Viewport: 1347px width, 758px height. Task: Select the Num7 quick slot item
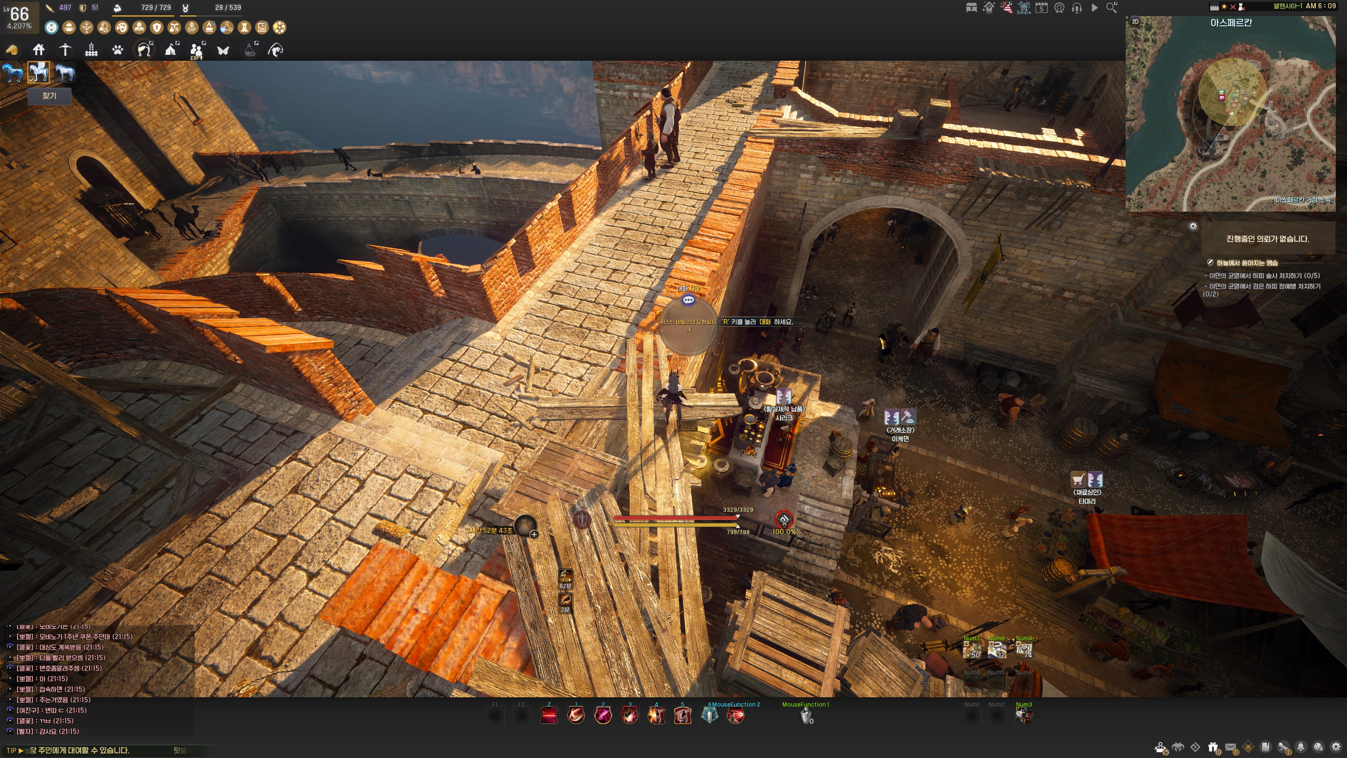pos(972,650)
